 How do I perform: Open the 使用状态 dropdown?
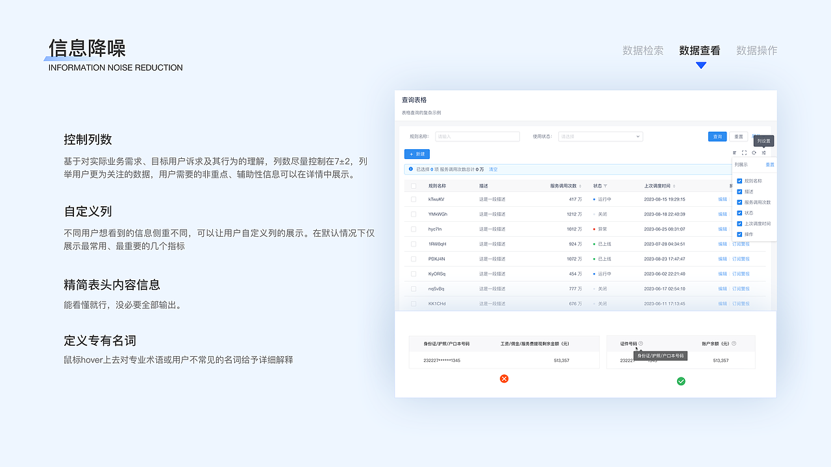click(599, 136)
